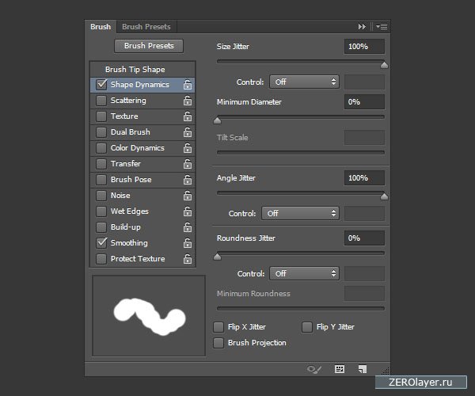Select the Color Dynamics row label

(138, 148)
